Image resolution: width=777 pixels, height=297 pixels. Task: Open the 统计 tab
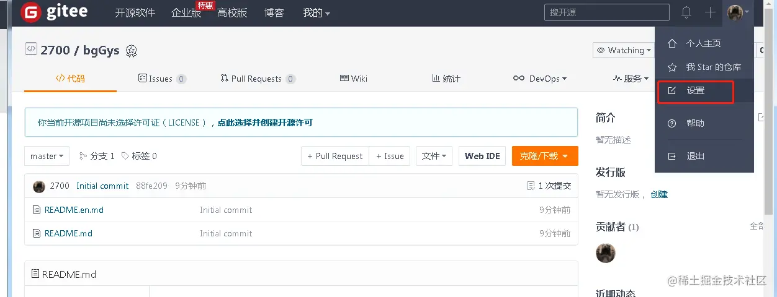click(x=446, y=79)
